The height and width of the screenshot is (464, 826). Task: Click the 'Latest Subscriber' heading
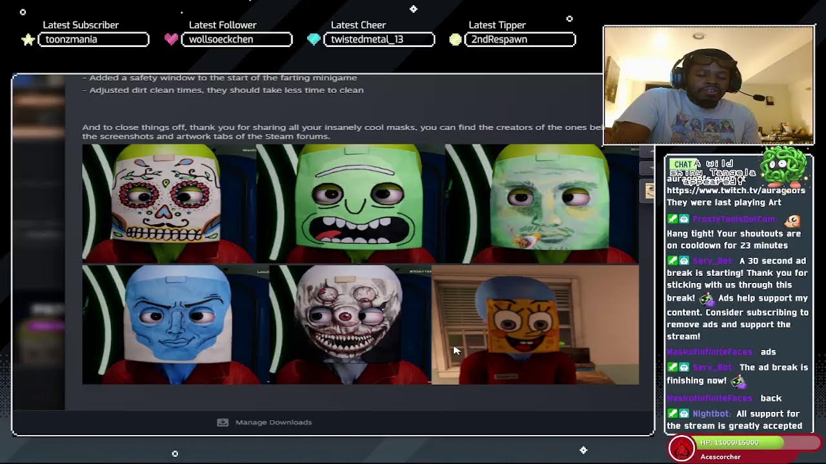coord(81,25)
